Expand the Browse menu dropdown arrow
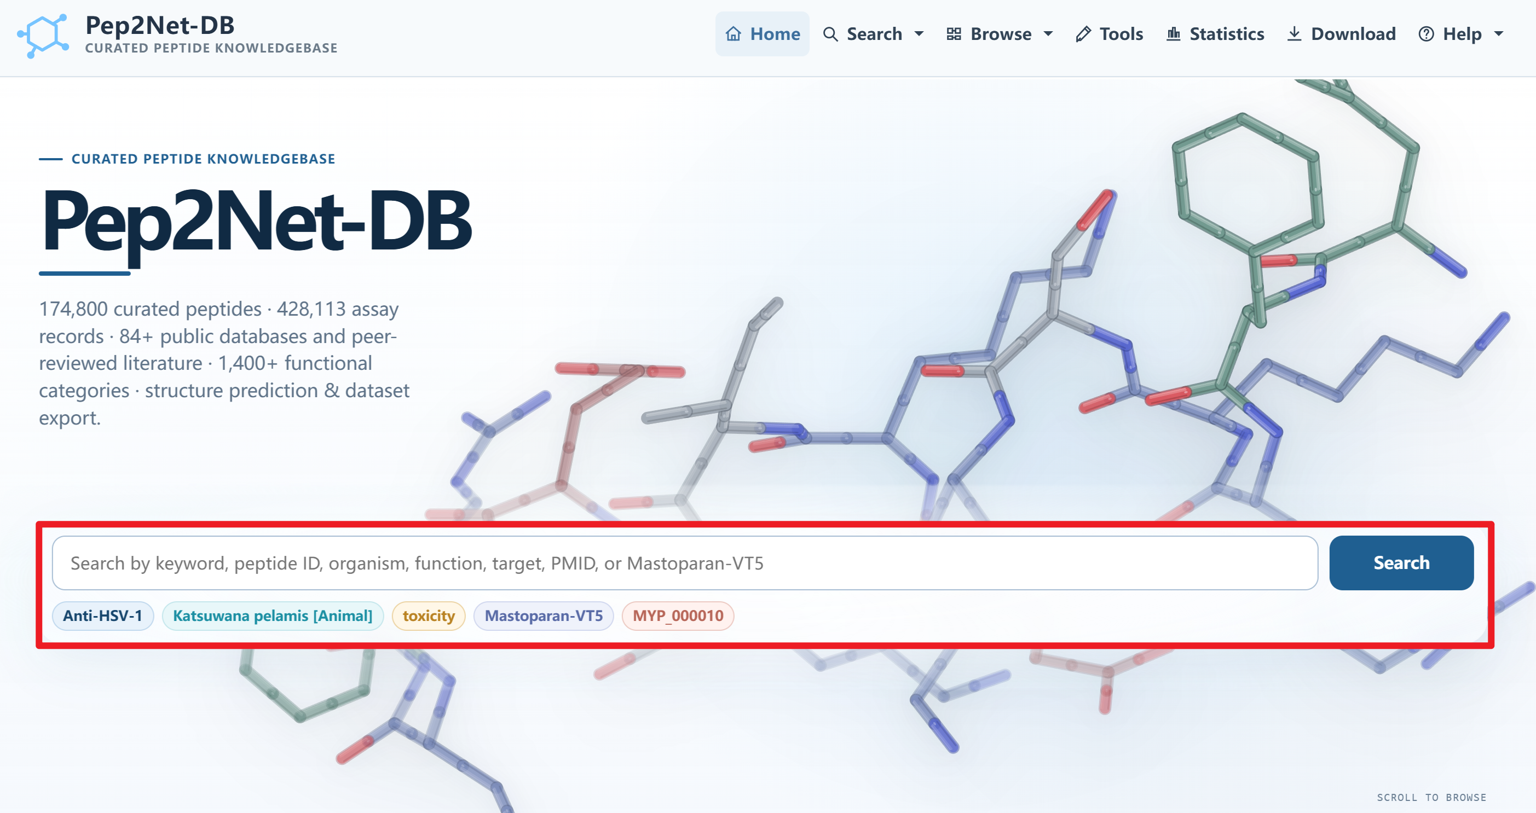The height and width of the screenshot is (813, 1536). [x=1048, y=34]
